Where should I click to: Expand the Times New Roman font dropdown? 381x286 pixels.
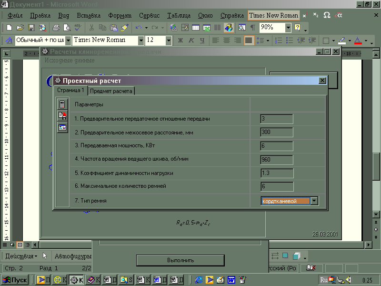(x=141, y=41)
